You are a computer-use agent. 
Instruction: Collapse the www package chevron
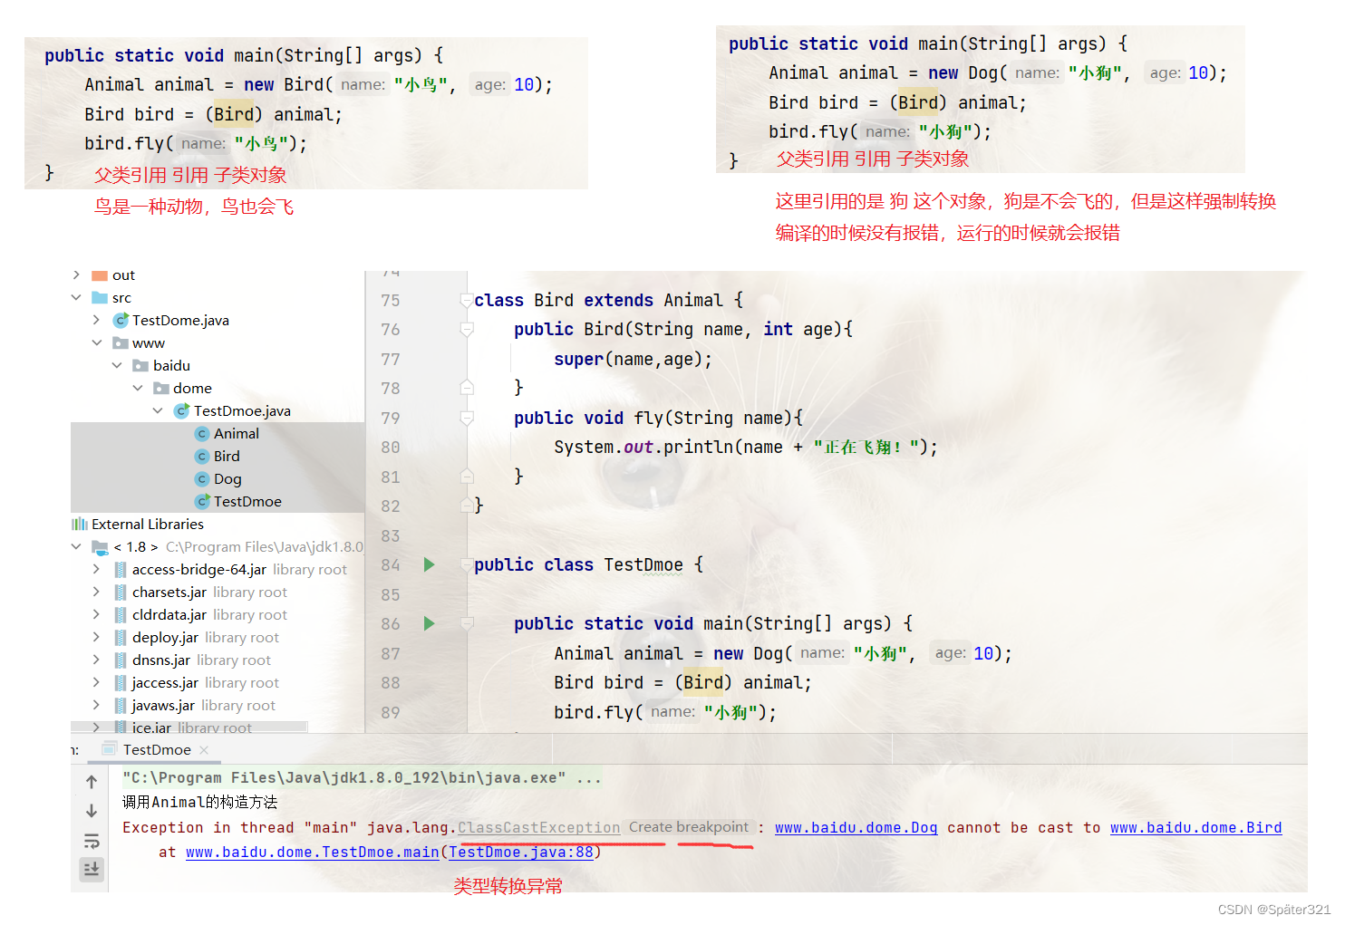(97, 343)
